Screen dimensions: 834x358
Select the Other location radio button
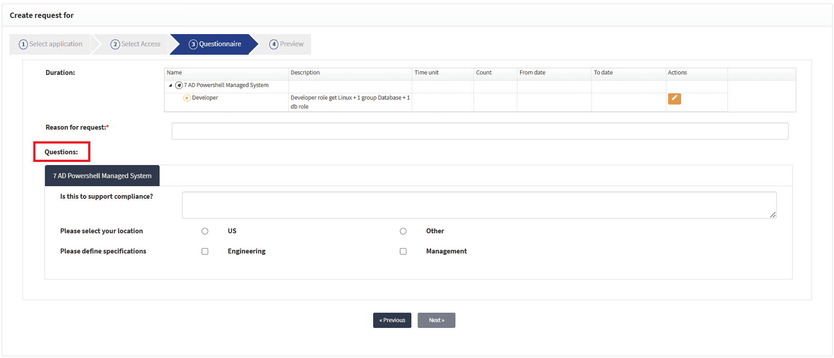[403, 231]
